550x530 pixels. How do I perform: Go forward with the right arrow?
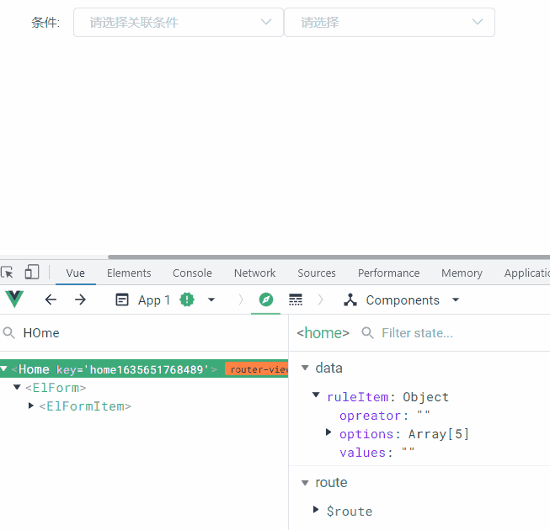click(x=80, y=299)
